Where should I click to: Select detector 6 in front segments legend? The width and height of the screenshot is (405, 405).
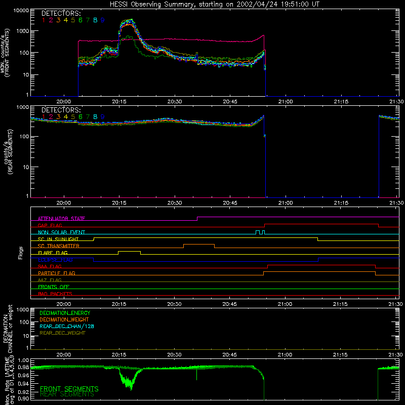(80, 20)
